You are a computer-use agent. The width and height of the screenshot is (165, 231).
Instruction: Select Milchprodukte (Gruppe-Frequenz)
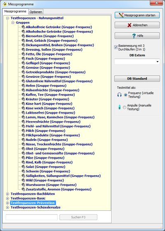tap(53, 135)
